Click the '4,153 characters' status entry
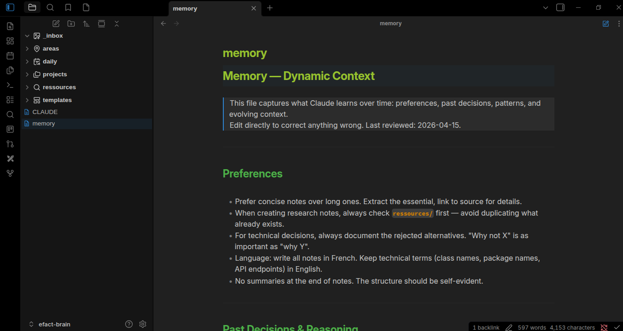 572,327
